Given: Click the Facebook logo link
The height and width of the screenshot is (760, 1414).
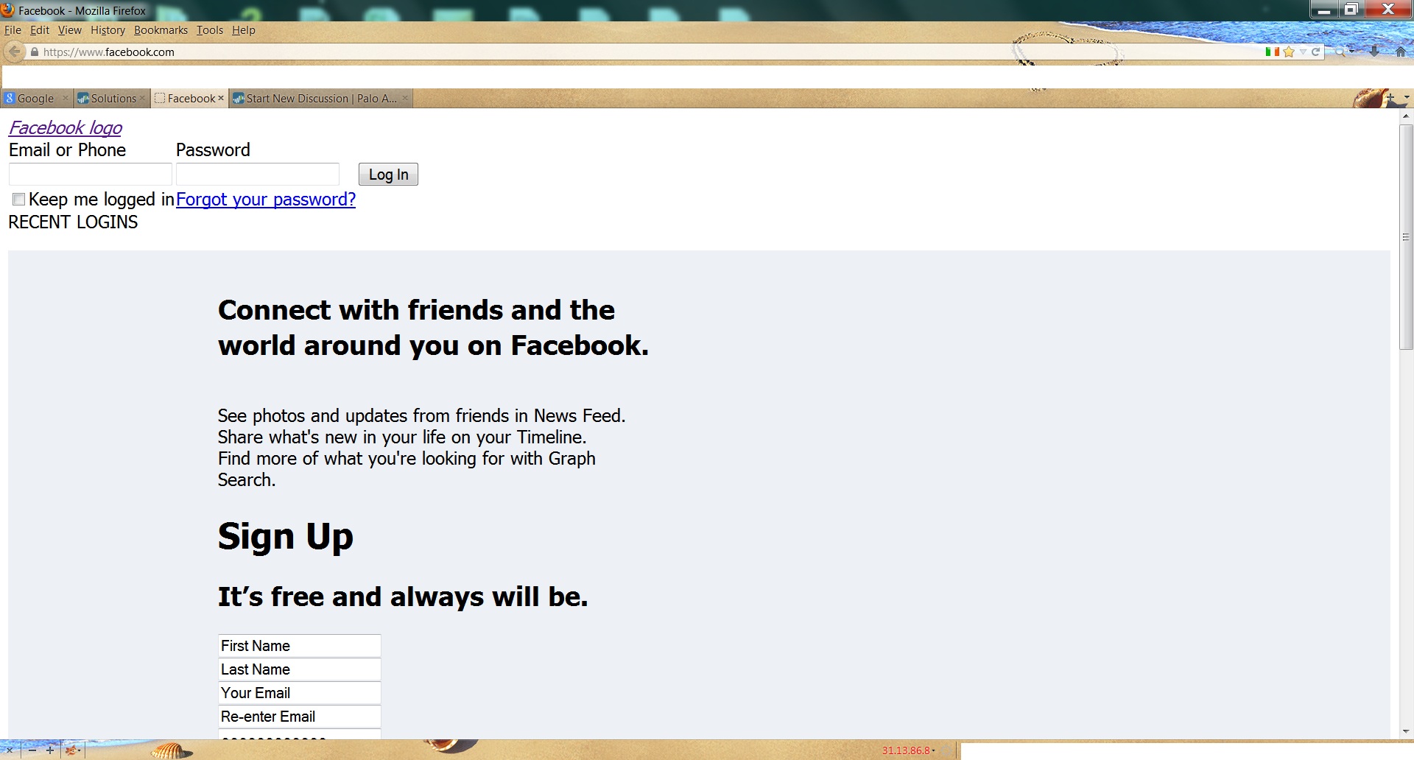Looking at the screenshot, I should pos(66,128).
